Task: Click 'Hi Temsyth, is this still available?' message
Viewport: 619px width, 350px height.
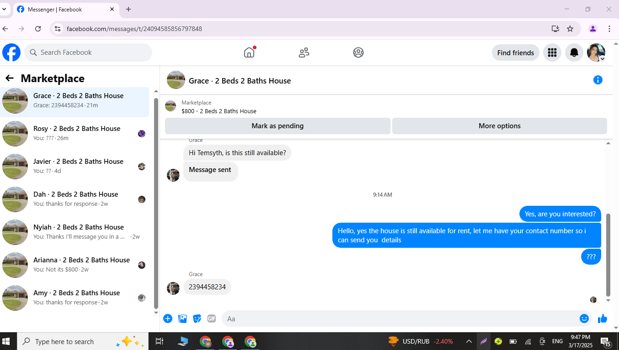Action: [237, 153]
